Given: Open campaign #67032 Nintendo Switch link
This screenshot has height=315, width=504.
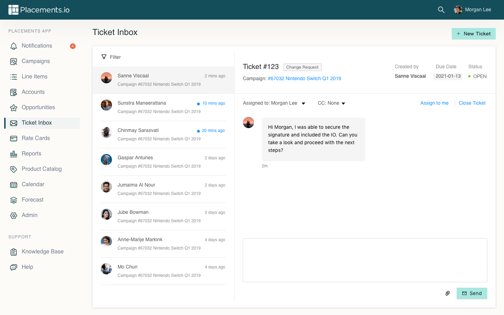Looking at the screenshot, I should pyautogui.click(x=304, y=78).
